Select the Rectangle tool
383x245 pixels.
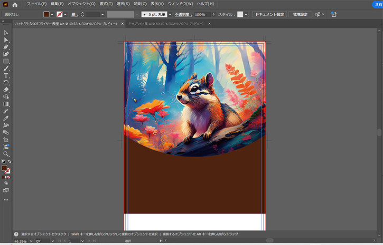(6, 61)
